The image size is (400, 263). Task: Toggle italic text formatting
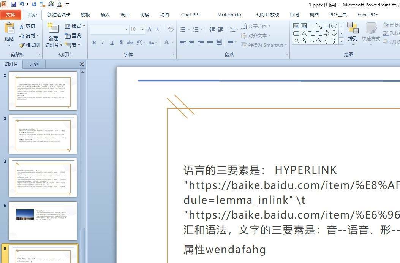click(103, 43)
